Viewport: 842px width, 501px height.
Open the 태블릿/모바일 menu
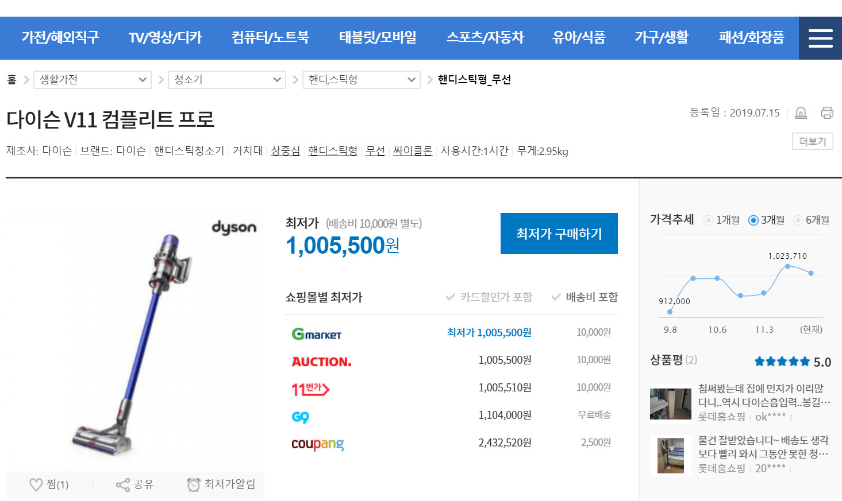click(x=378, y=38)
